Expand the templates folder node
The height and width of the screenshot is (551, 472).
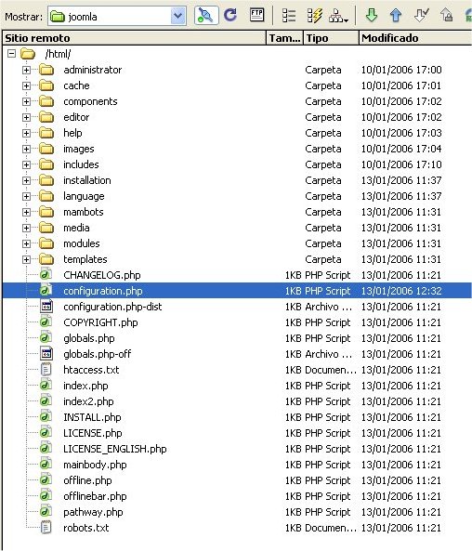pyautogui.click(x=26, y=259)
